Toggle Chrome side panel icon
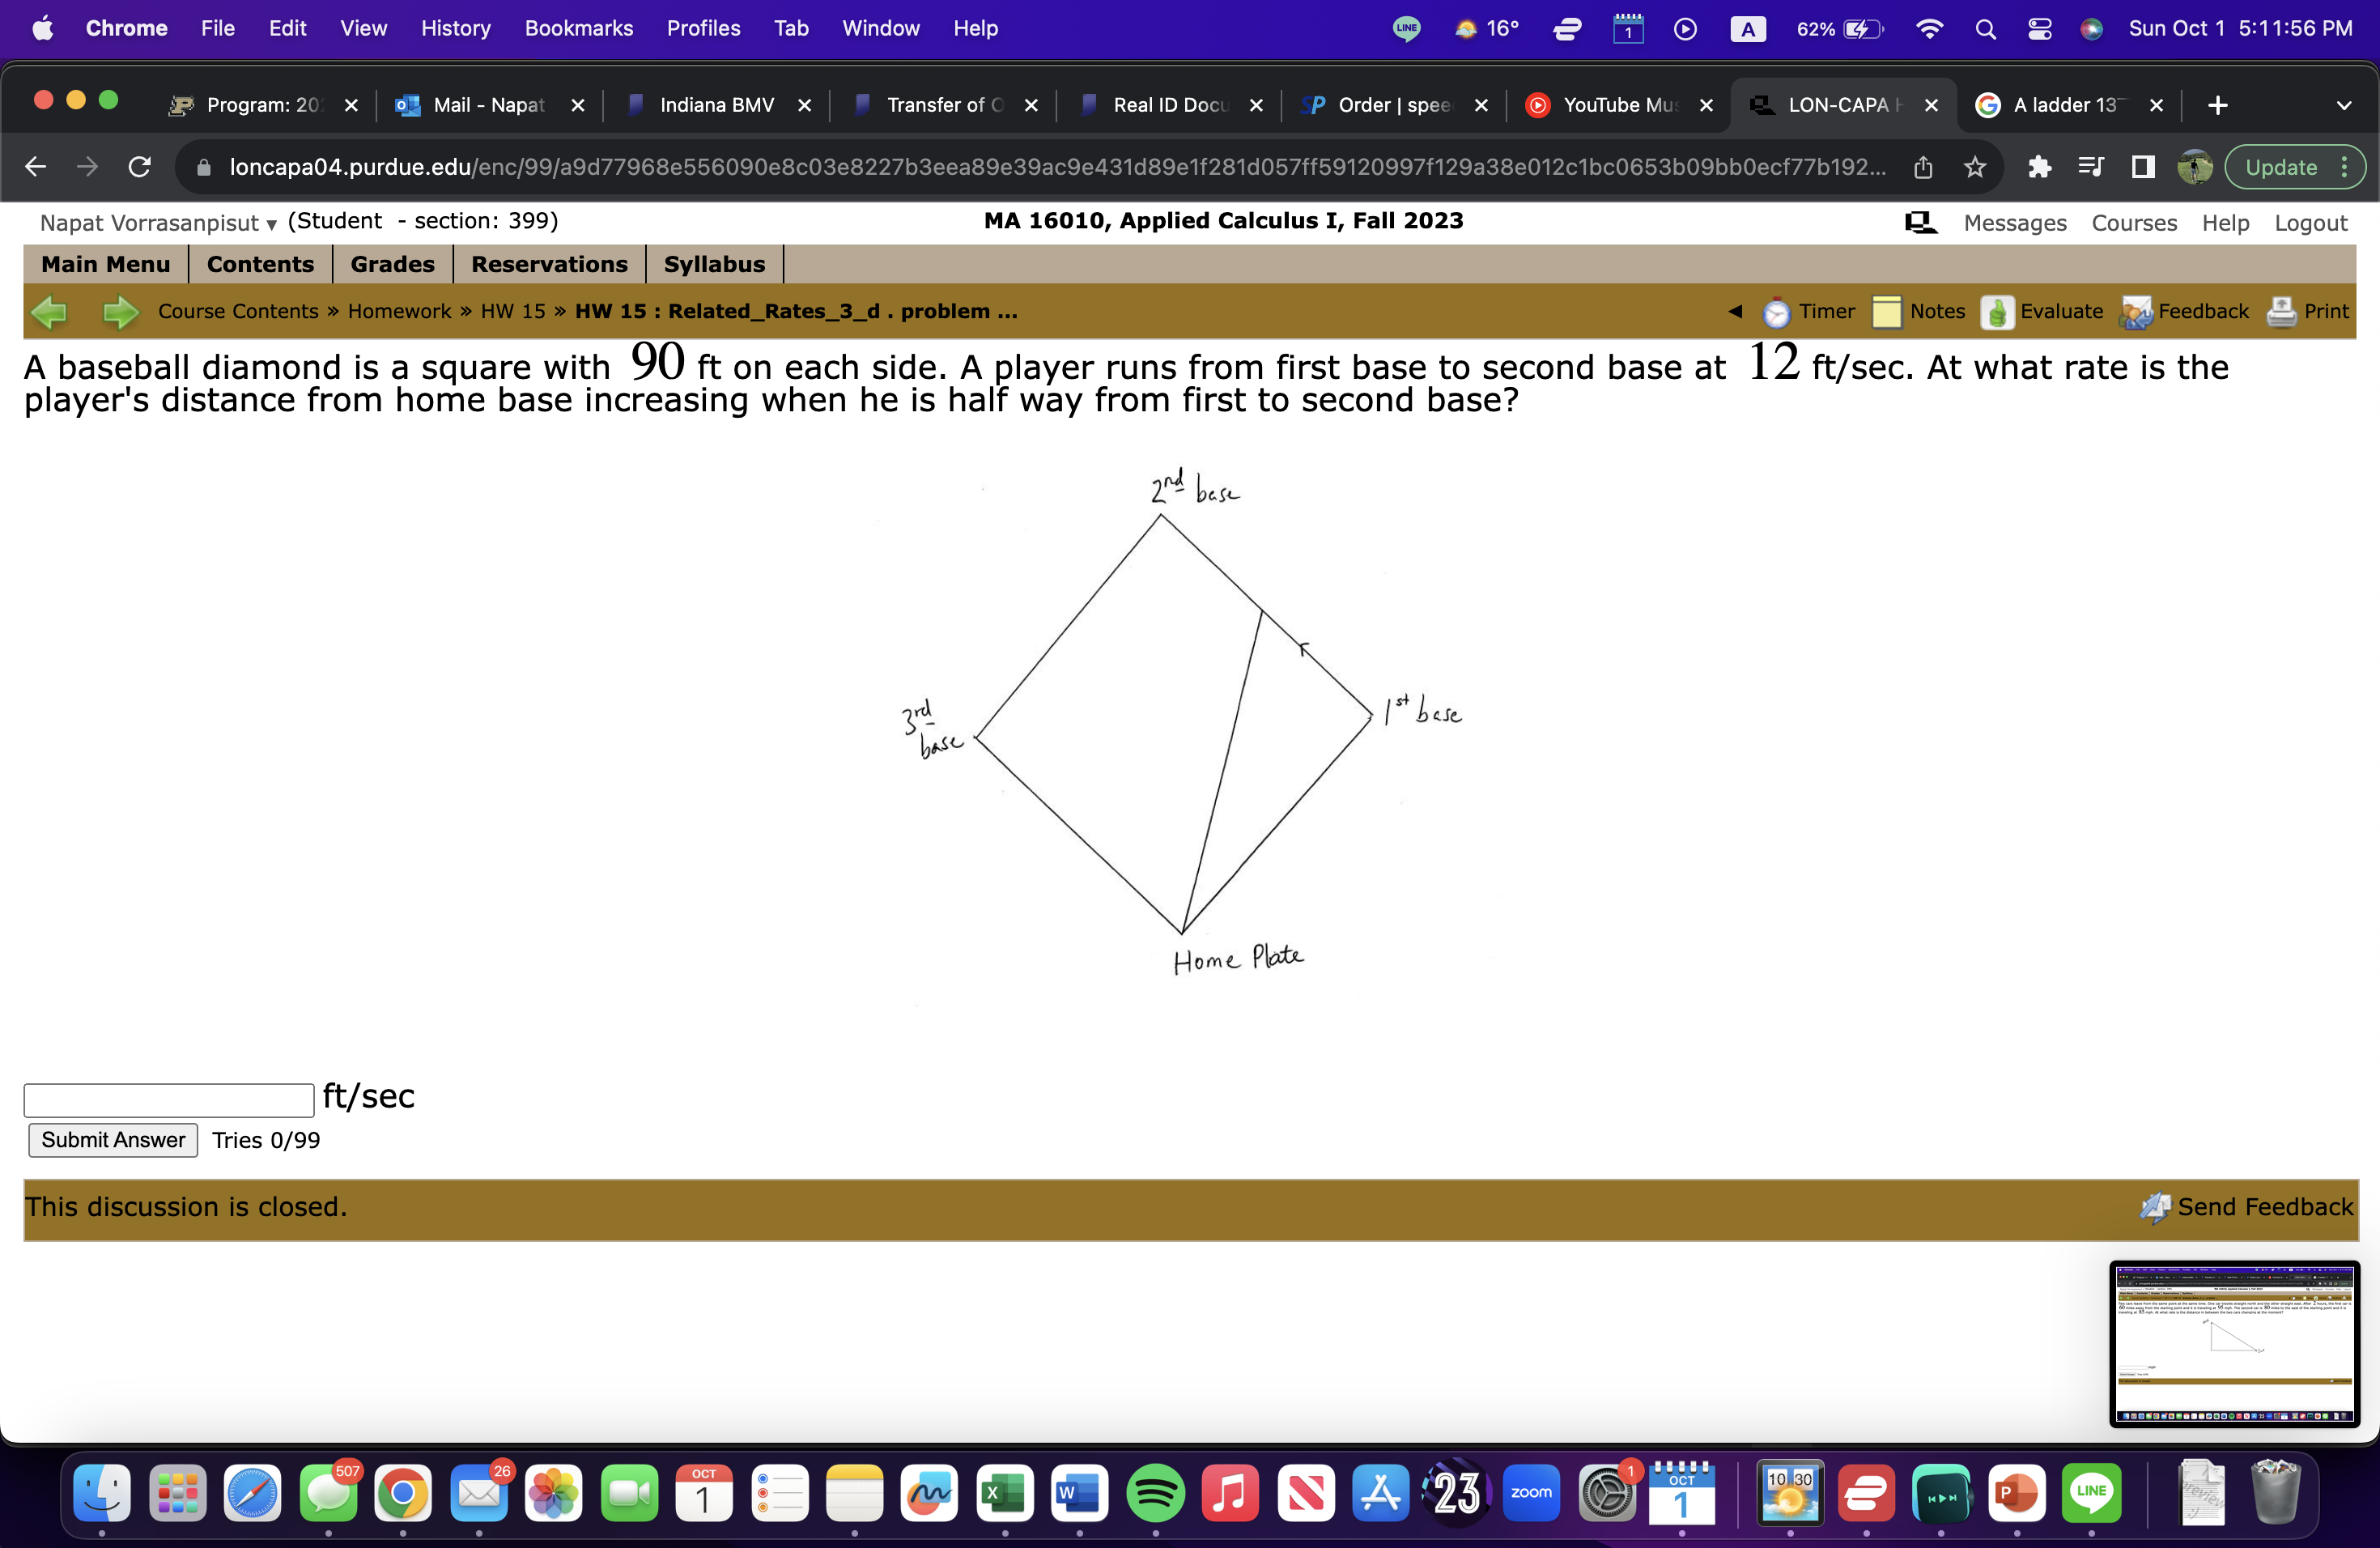Viewport: 2380px width, 1548px height. pos(2142,167)
